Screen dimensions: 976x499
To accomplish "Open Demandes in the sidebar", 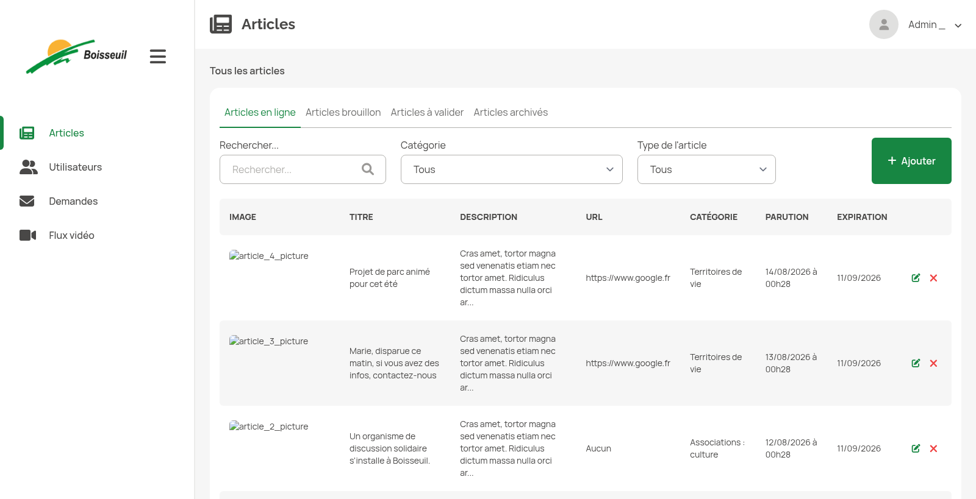I will coord(73,201).
